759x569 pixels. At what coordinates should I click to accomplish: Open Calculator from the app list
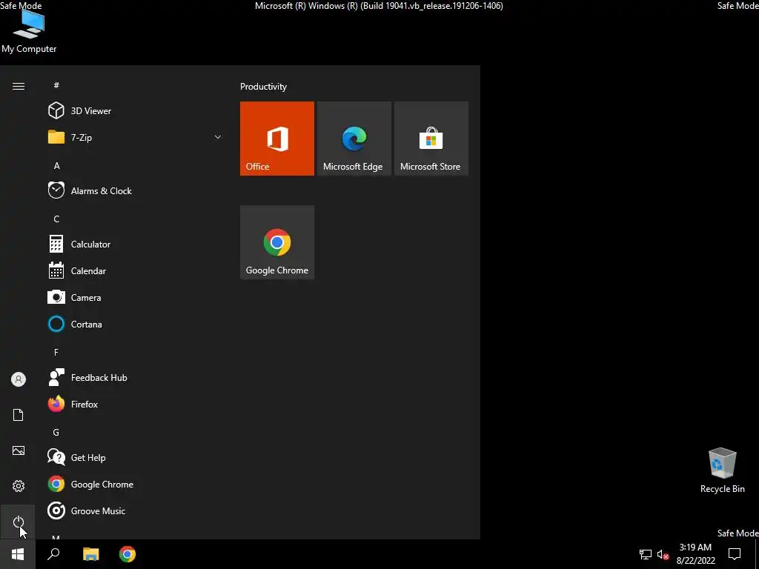point(136,244)
